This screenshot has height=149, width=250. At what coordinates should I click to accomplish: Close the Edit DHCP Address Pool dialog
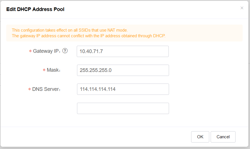pyautogui.click(x=242, y=8)
